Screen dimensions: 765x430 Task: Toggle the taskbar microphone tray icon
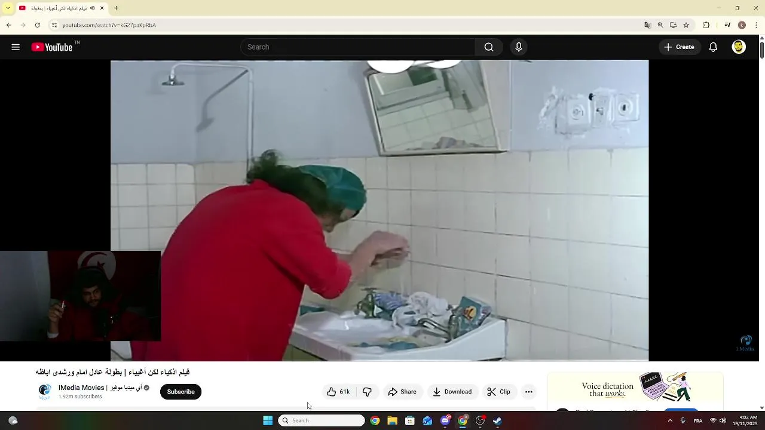[x=683, y=420]
